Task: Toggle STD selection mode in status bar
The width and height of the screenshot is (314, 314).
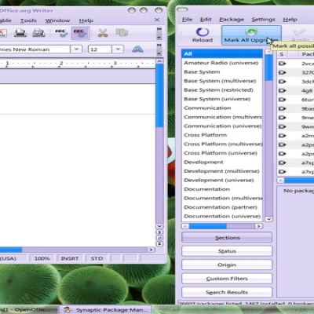Action: coord(97,258)
